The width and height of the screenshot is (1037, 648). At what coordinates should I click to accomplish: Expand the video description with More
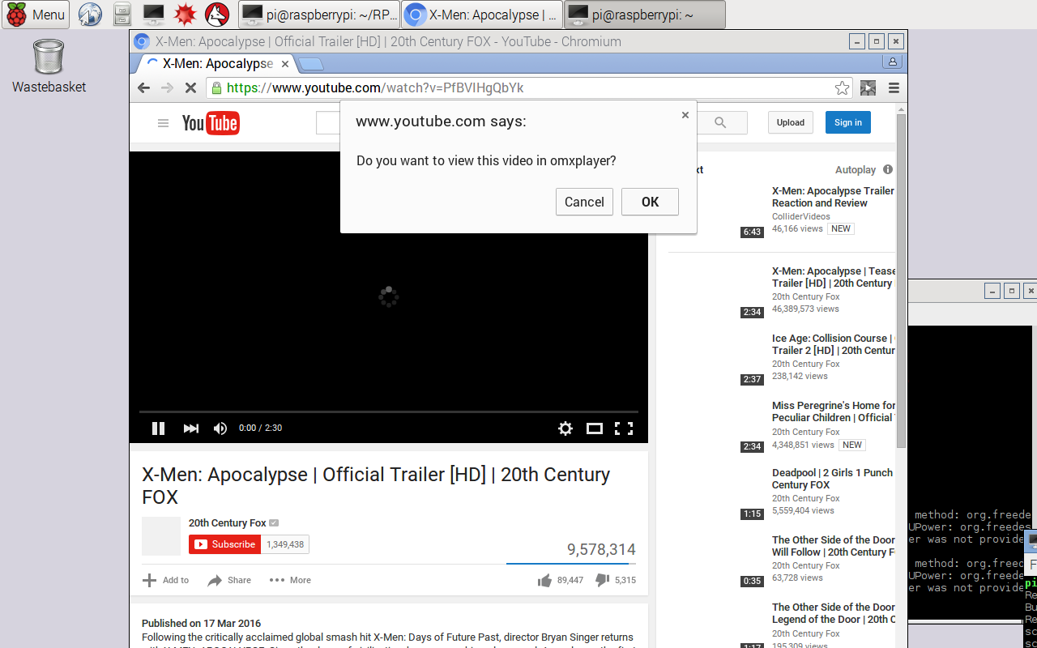[x=289, y=580]
